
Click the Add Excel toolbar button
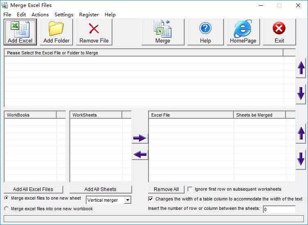click(x=20, y=32)
